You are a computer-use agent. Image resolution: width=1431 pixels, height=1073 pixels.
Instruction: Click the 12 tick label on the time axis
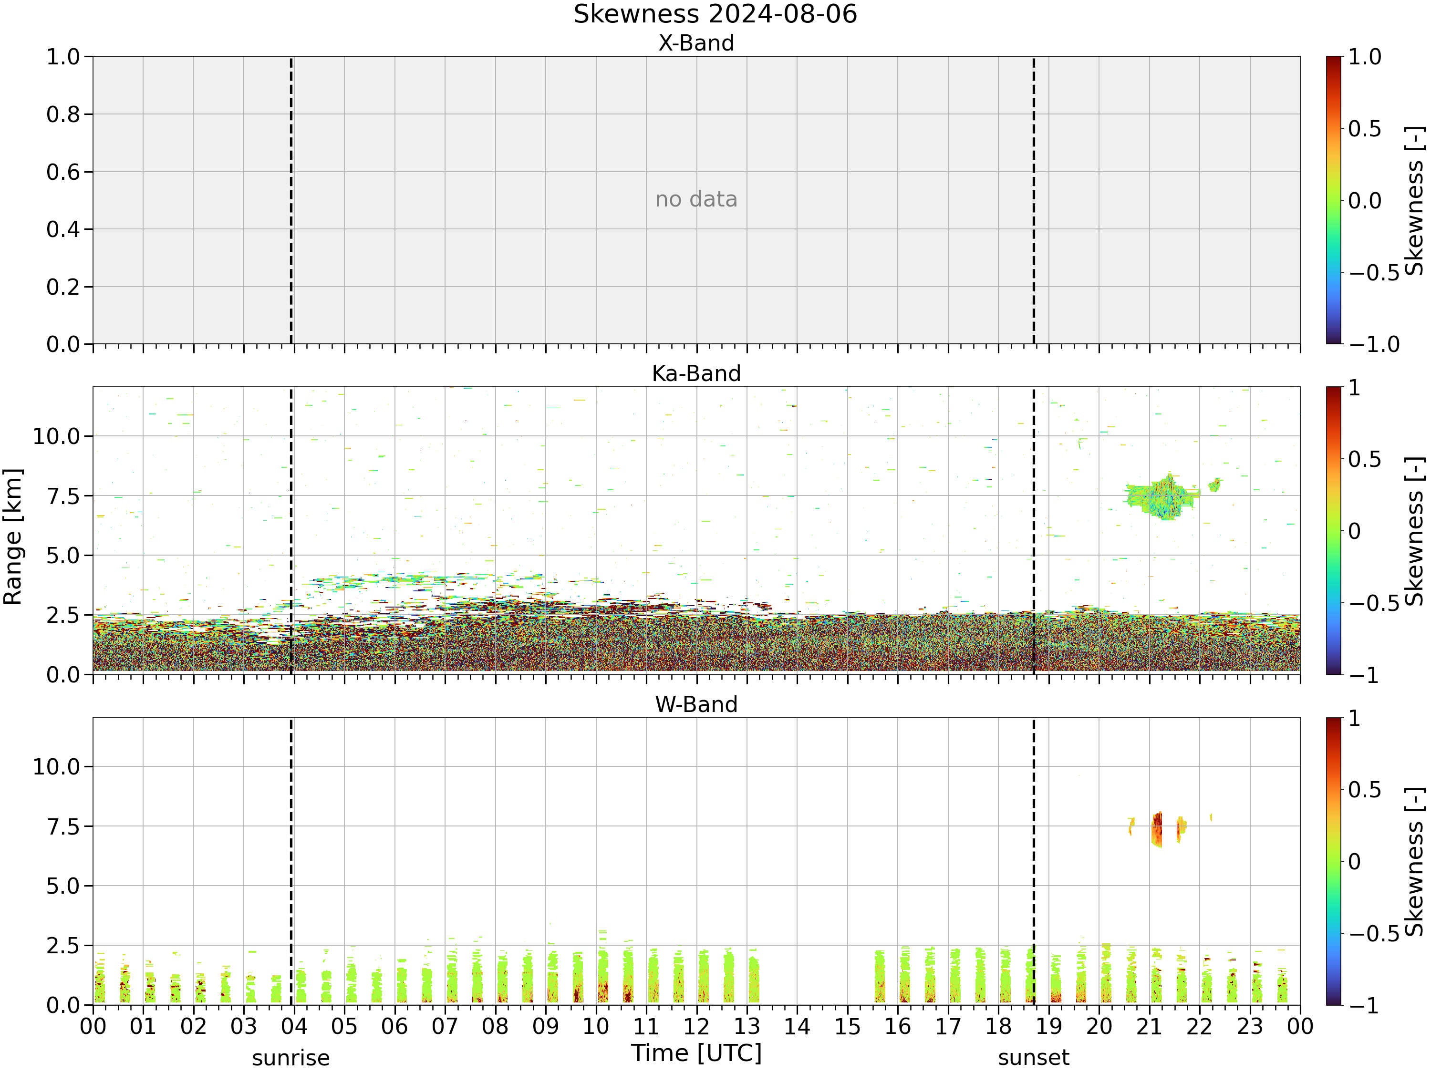click(696, 1026)
